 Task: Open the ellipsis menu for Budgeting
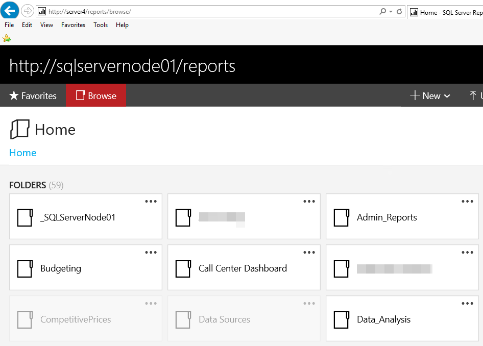(151, 253)
